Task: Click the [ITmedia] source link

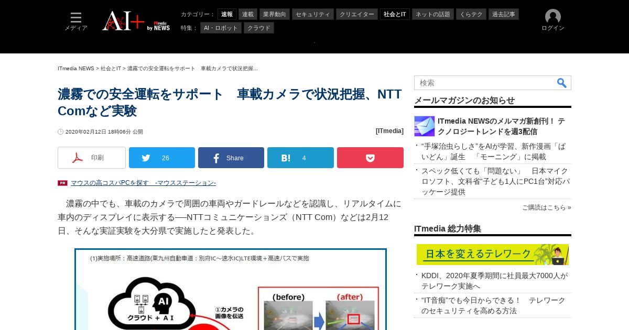Action: [x=389, y=131]
